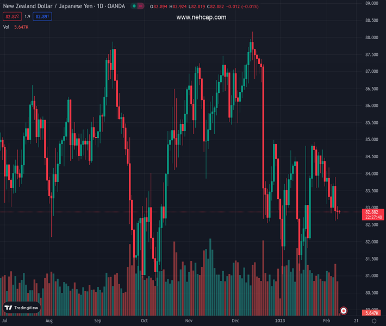386x326 pixels.
Task: Click the 88.000 level on price scale
Action: [372, 37]
